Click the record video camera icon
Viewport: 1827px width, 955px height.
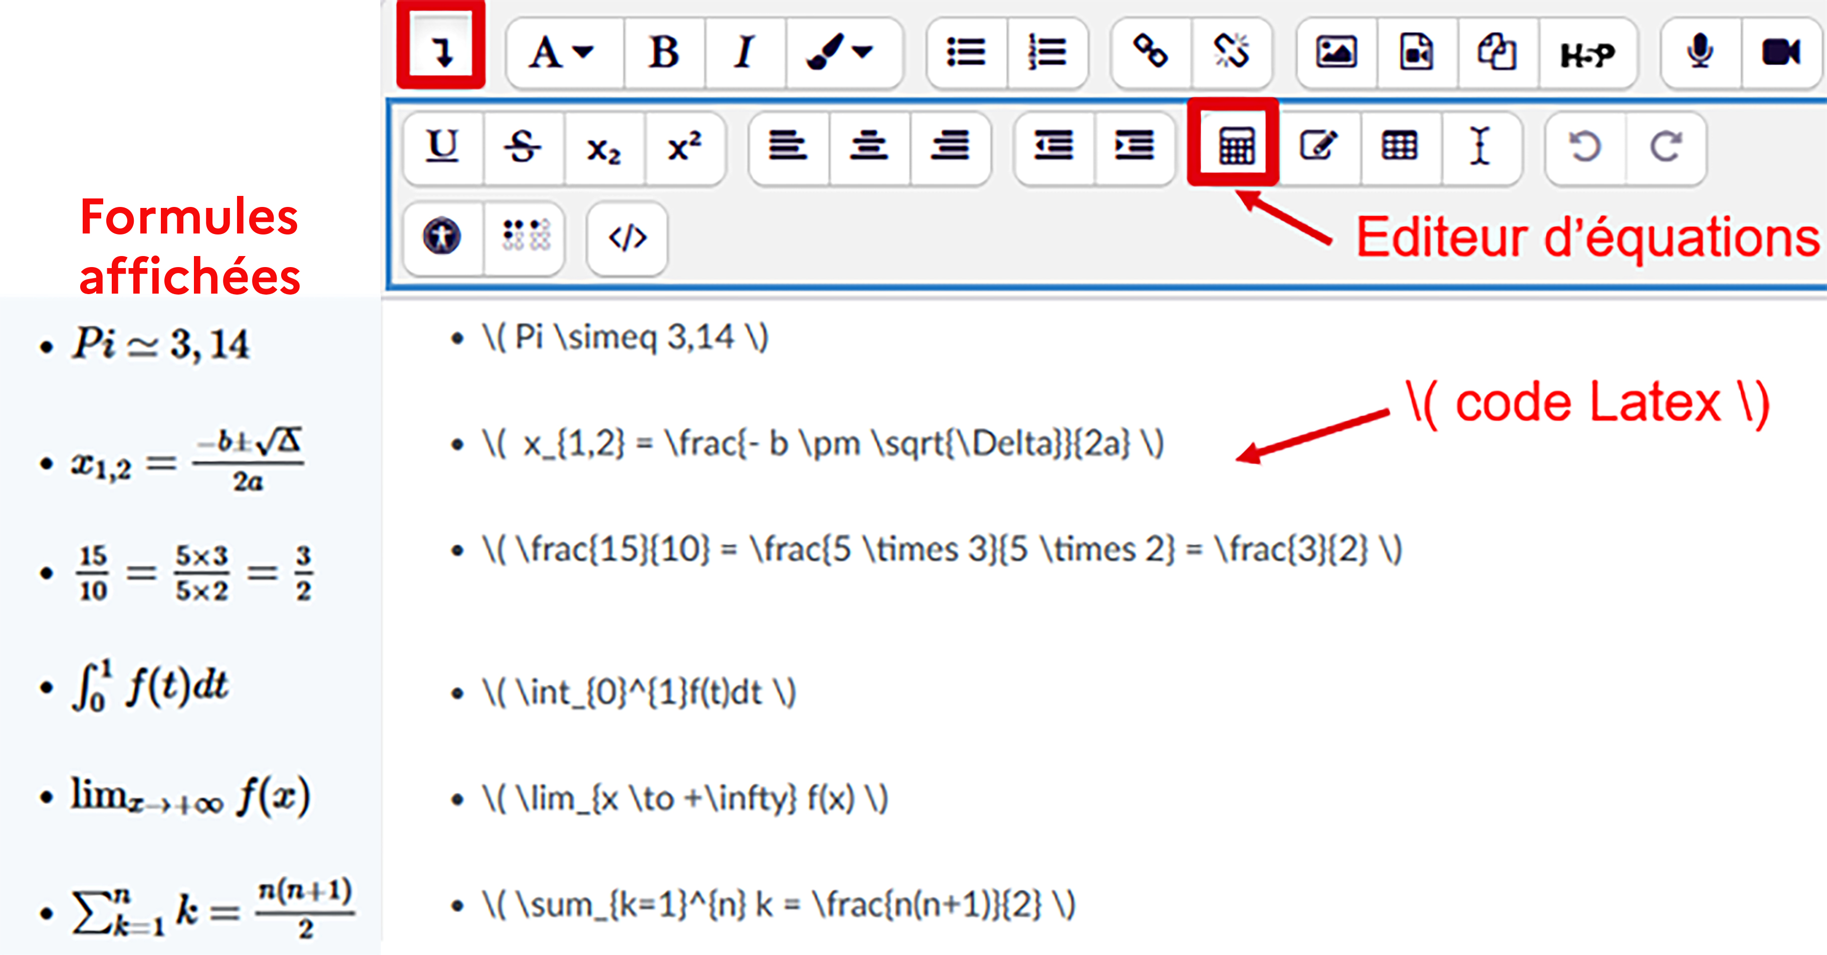(x=1780, y=53)
